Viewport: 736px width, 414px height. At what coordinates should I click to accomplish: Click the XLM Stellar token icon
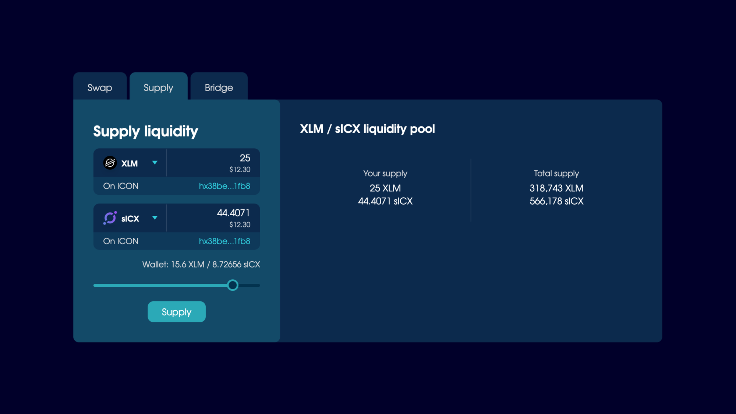(110, 163)
